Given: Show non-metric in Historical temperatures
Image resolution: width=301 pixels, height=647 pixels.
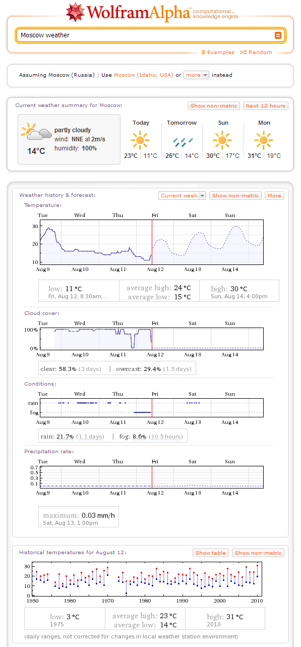Looking at the screenshot, I should tap(258, 553).
